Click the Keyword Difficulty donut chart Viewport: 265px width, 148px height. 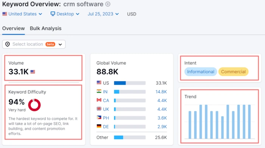coord(34,105)
